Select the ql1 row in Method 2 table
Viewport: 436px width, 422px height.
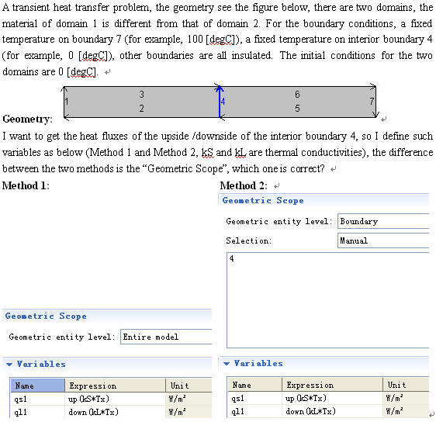(328, 411)
